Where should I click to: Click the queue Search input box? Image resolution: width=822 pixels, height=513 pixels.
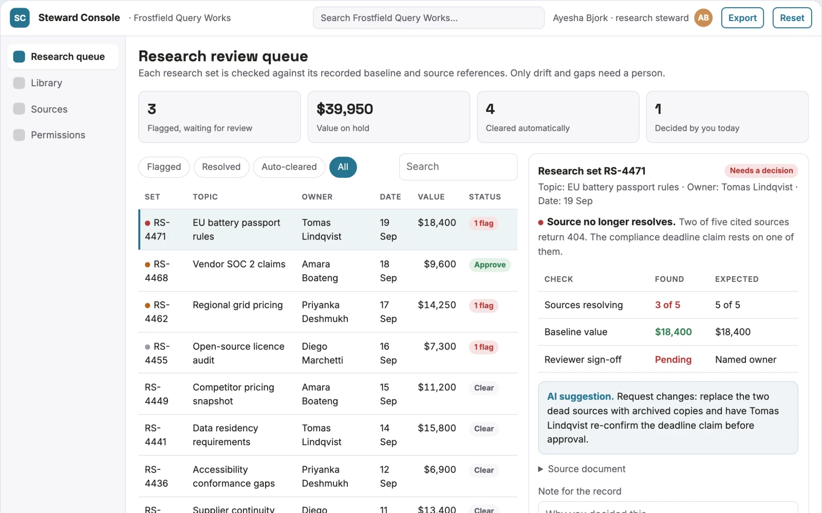pyautogui.click(x=458, y=167)
